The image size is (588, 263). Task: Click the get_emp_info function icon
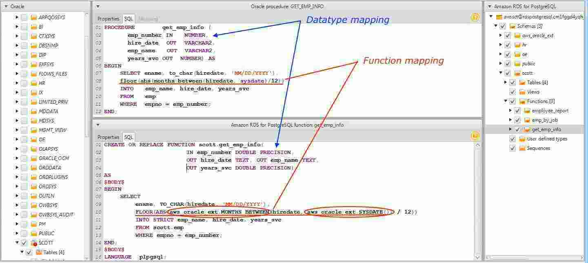coord(526,129)
